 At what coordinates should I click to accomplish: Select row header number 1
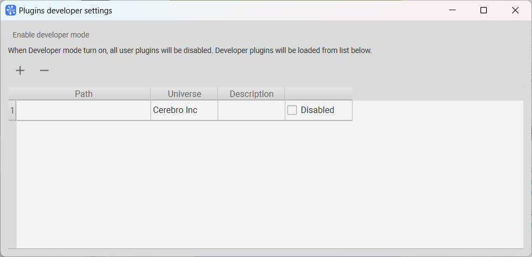pos(12,110)
